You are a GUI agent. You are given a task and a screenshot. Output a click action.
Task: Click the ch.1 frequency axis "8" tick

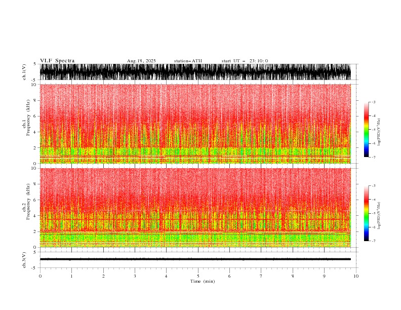pos(35,100)
